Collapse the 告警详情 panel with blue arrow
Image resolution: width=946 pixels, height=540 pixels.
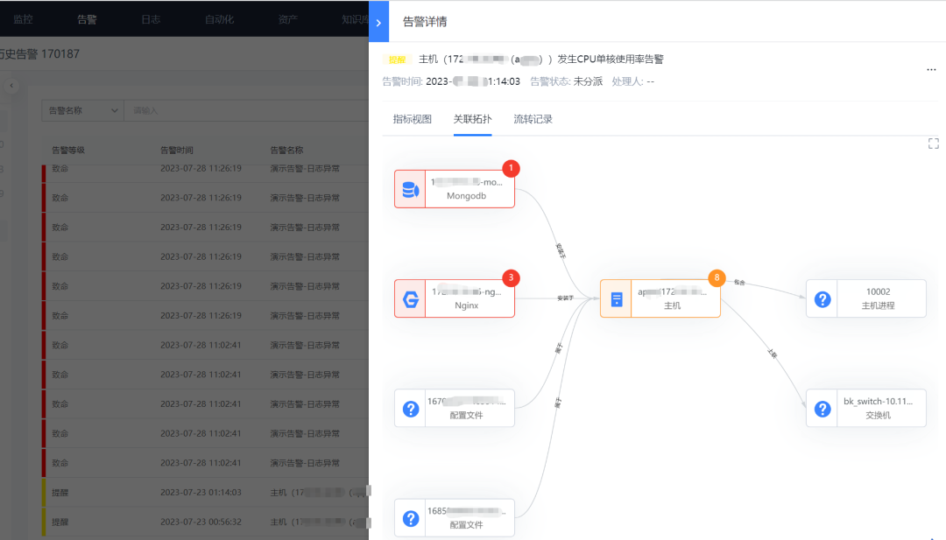pyautogui.click(x=378, y=21)
